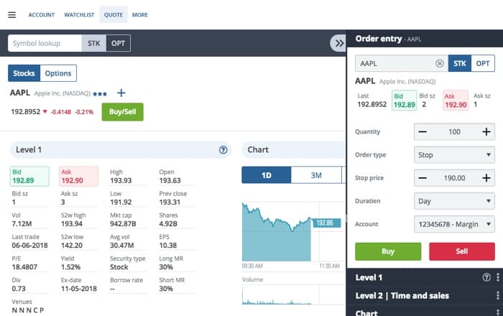Decrease quantity with minus button

click(423, 131)
